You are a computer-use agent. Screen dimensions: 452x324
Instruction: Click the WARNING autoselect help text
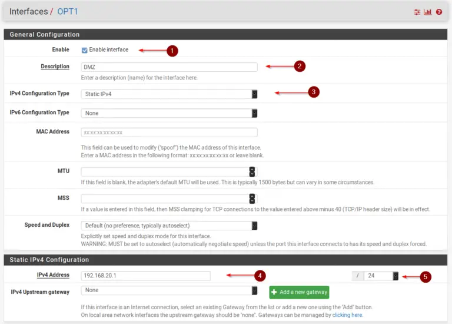coord(254,244)
